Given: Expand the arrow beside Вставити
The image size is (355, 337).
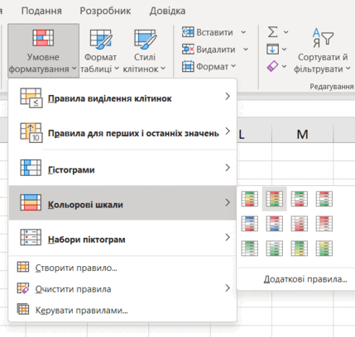Looking at the screenshot, I should (243, 32).
